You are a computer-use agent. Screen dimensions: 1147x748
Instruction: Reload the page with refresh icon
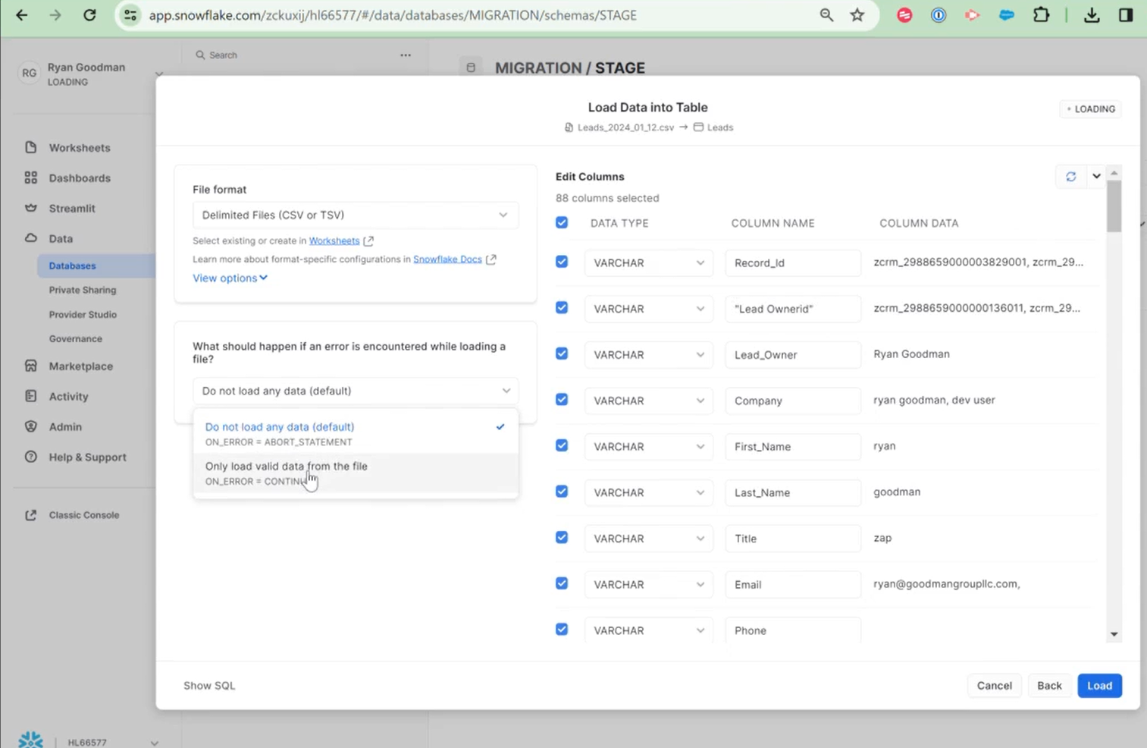coord(89,15)
